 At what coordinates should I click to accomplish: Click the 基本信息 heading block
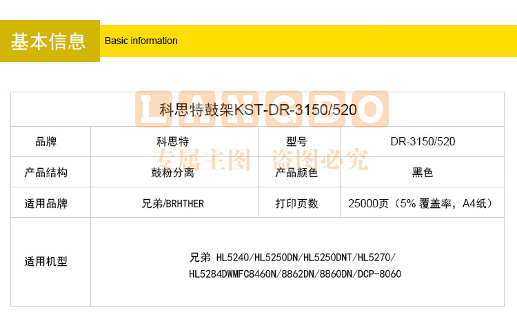point(50,41)
